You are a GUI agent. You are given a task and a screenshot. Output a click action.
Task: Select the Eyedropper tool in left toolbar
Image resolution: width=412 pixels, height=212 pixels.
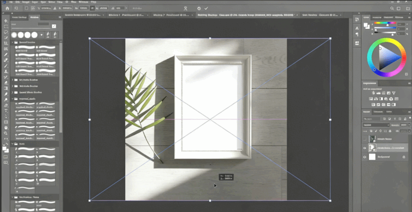[x=6, y=54]
